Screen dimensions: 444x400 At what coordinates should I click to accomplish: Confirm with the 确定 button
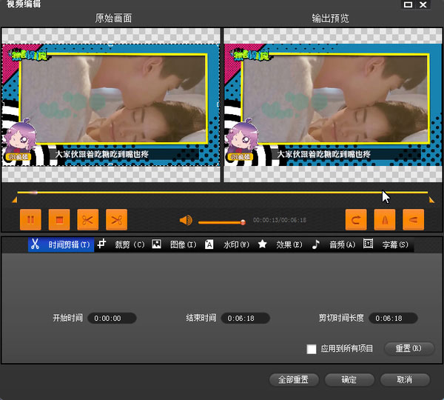[x=349, y=379]
